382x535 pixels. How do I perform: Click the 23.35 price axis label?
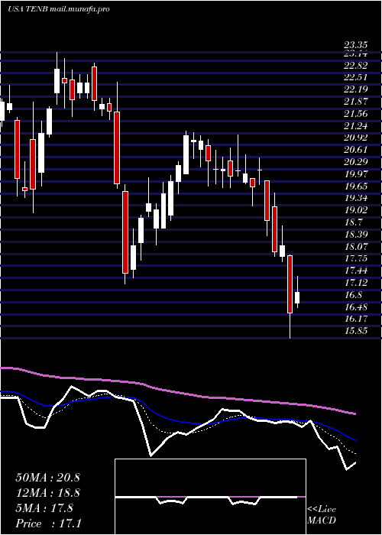pyautogui.click(x=355, y=44)
